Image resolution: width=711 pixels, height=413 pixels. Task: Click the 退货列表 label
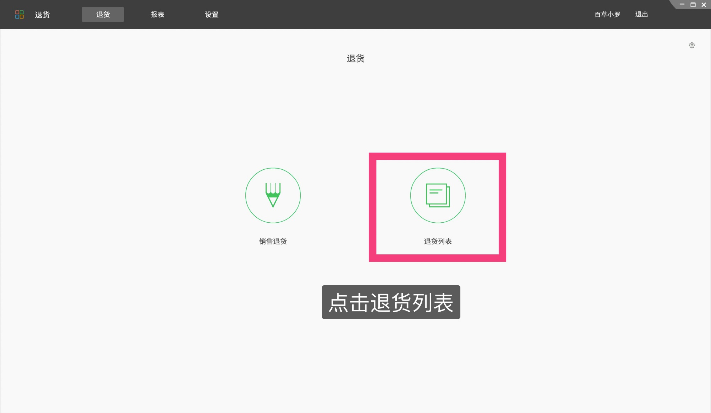tap(438, 241)
